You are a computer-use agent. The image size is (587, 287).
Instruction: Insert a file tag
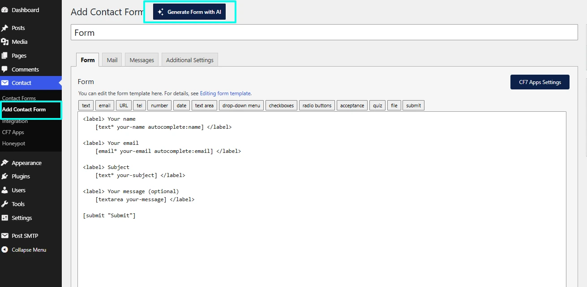click(x=394, y=106)
